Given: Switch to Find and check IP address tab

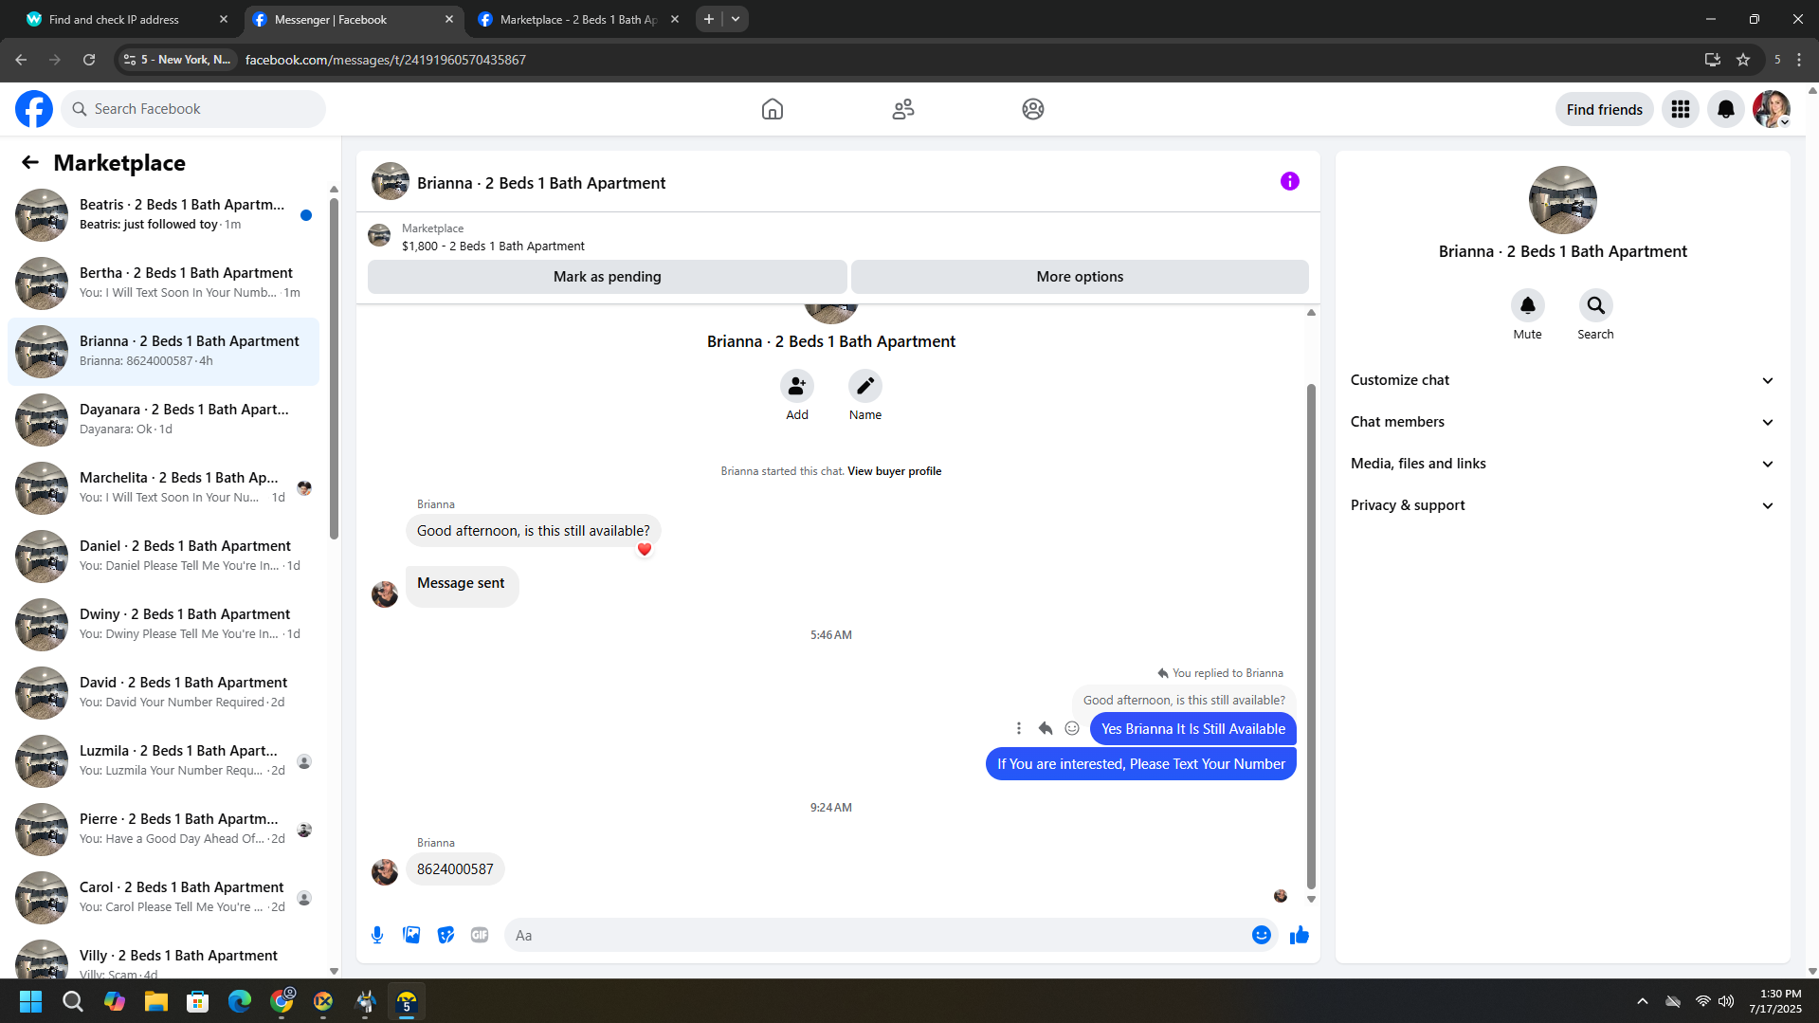Looking at the screenshot, I should tap(128, 19).
